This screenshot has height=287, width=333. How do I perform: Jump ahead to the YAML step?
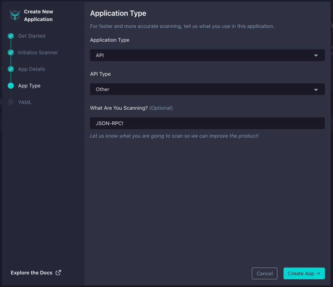[x=25, y=102]
